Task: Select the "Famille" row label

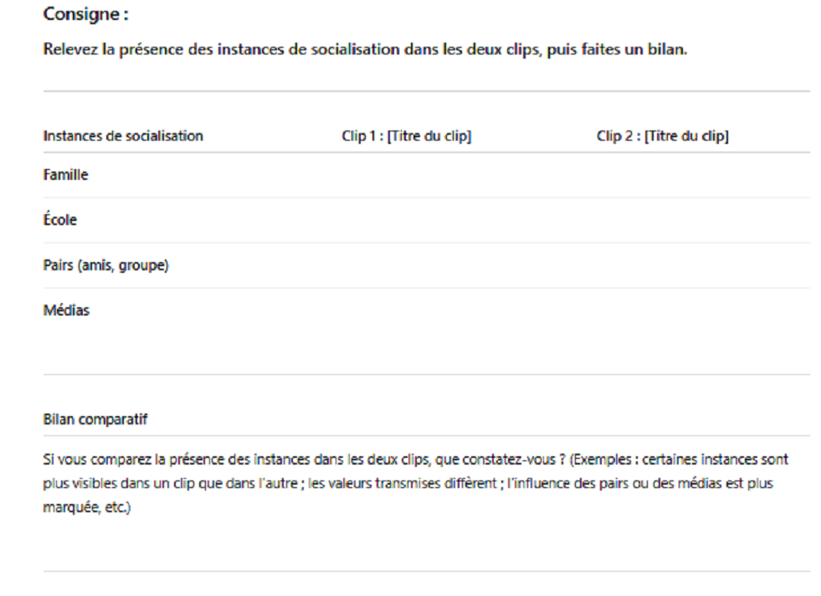Action: [66, 175]
